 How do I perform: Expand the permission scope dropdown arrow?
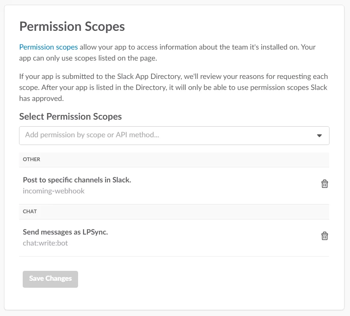pos(319,135)
